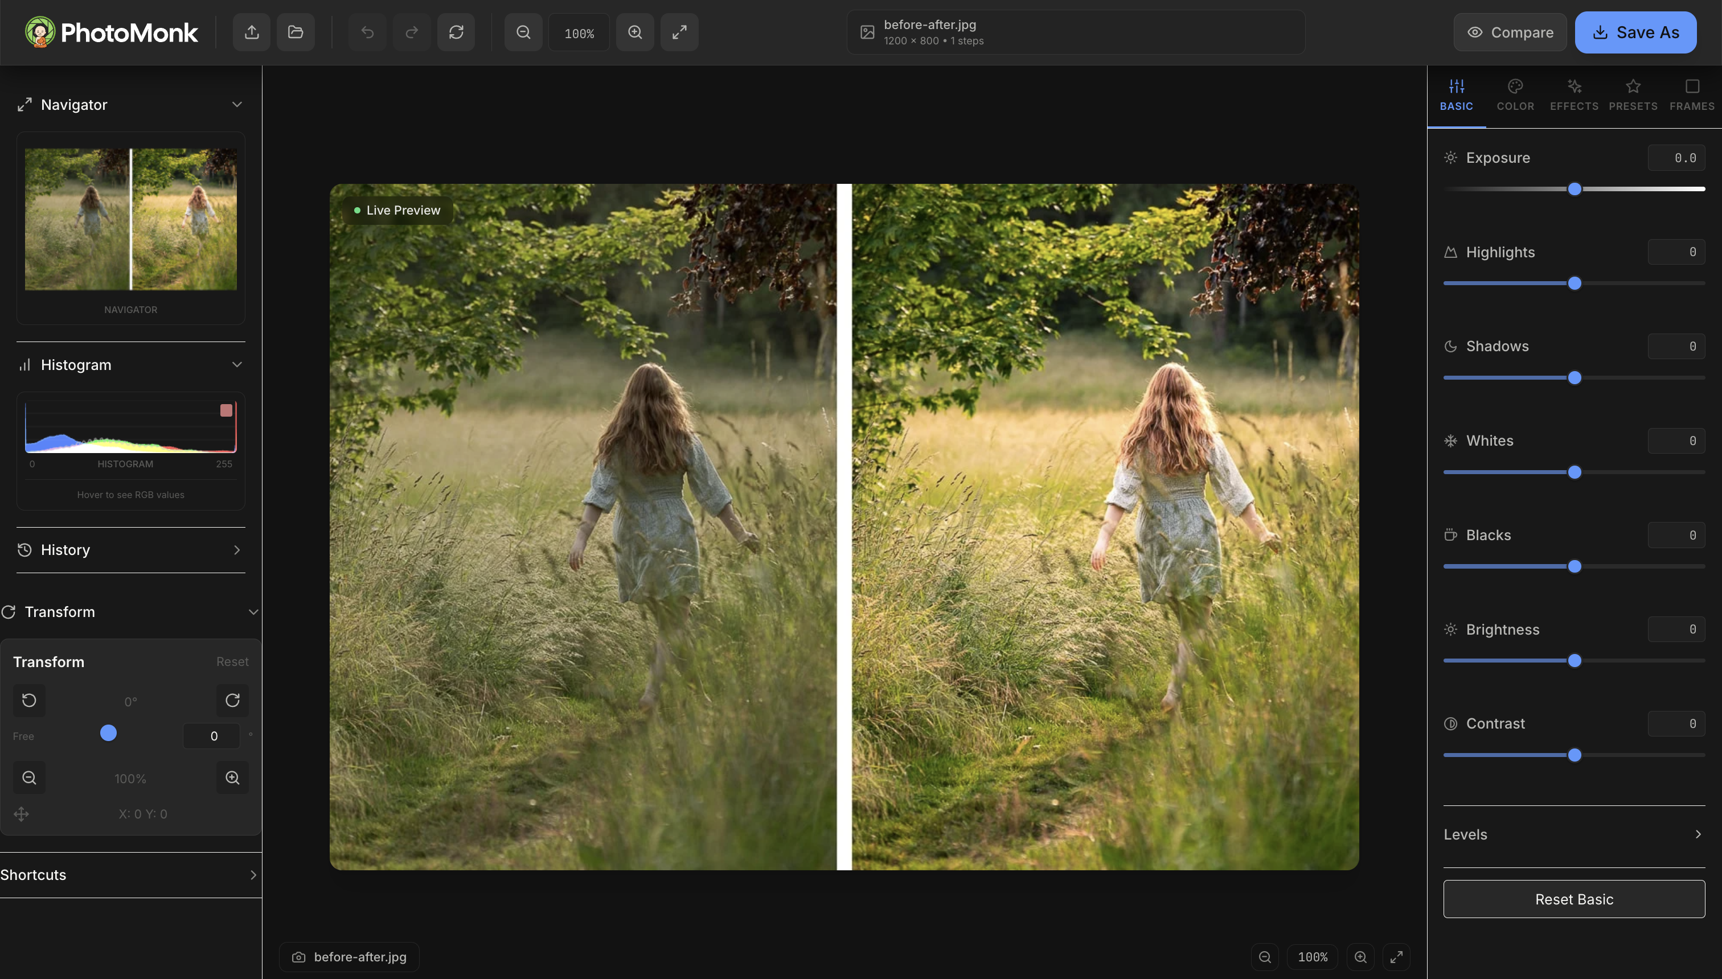Click the Reset Basic button
1722x979 pixels.
(1574, 899)
